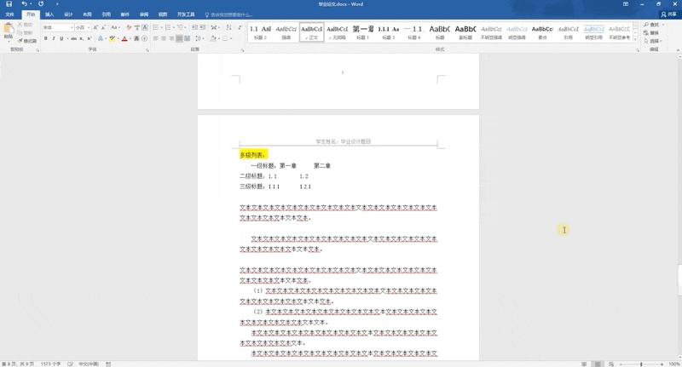Toggle strikethrough formatting
Image resolution: width=682 pixels, height=367 pixels.
coord(73,38)
